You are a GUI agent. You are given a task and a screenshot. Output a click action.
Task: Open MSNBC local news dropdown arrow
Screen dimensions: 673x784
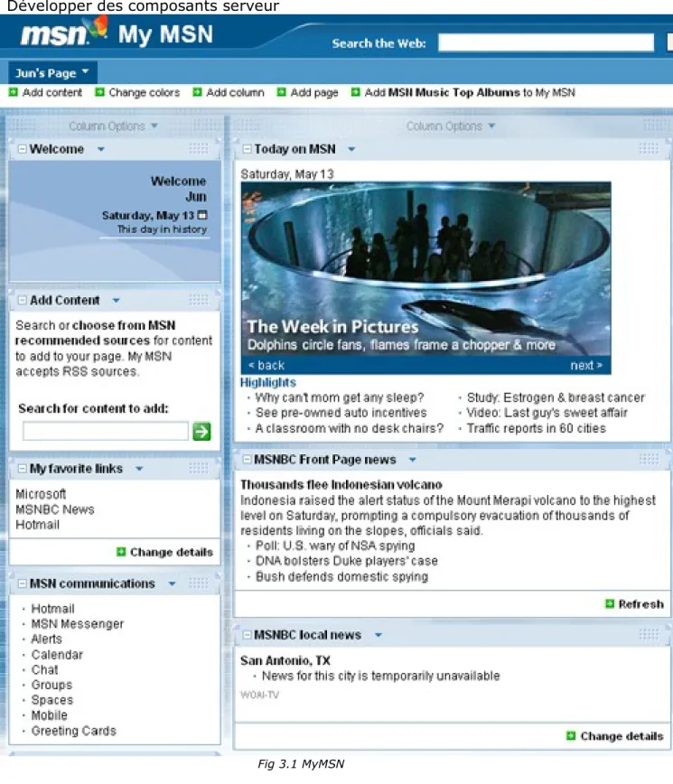coord(379,635)
